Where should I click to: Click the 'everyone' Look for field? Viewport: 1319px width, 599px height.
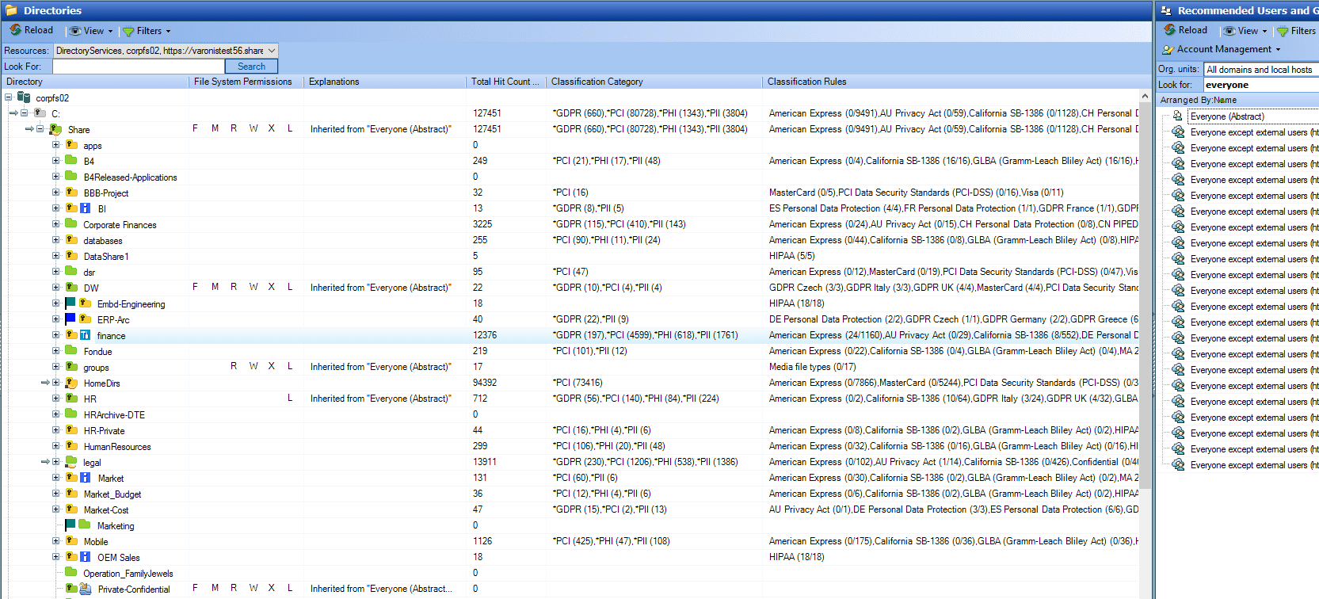[x=1260, y=85]
